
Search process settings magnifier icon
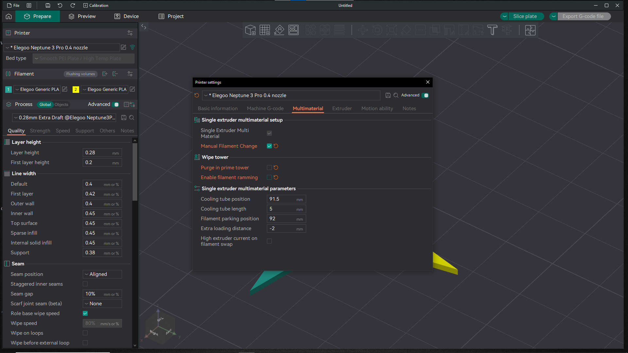pos(131,117)
